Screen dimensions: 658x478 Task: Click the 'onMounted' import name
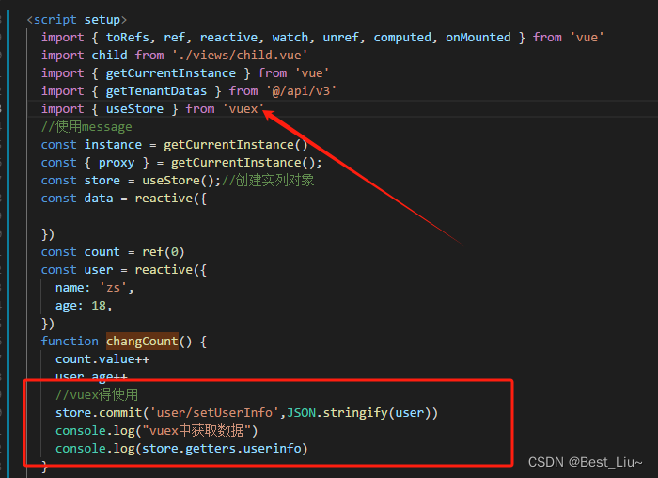point(478,38)
